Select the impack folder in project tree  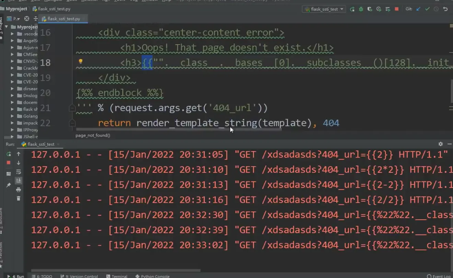pyautogui.click(x=27, y=123)
